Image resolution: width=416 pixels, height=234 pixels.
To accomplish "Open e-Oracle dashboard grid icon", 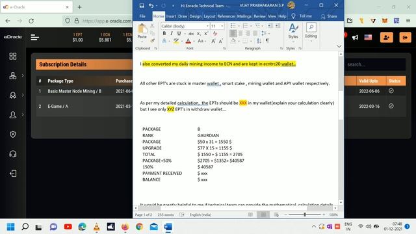I will [x=13, y=56].
